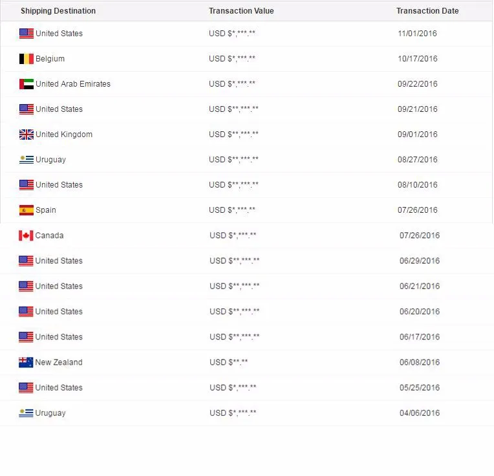Sort by the Transaction Date column header
This screenshot has height=476, width=494.
[427, 11]
